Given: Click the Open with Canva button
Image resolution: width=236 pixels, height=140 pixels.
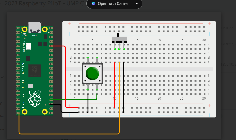Looking at the screenshot, I should [110, 4].
